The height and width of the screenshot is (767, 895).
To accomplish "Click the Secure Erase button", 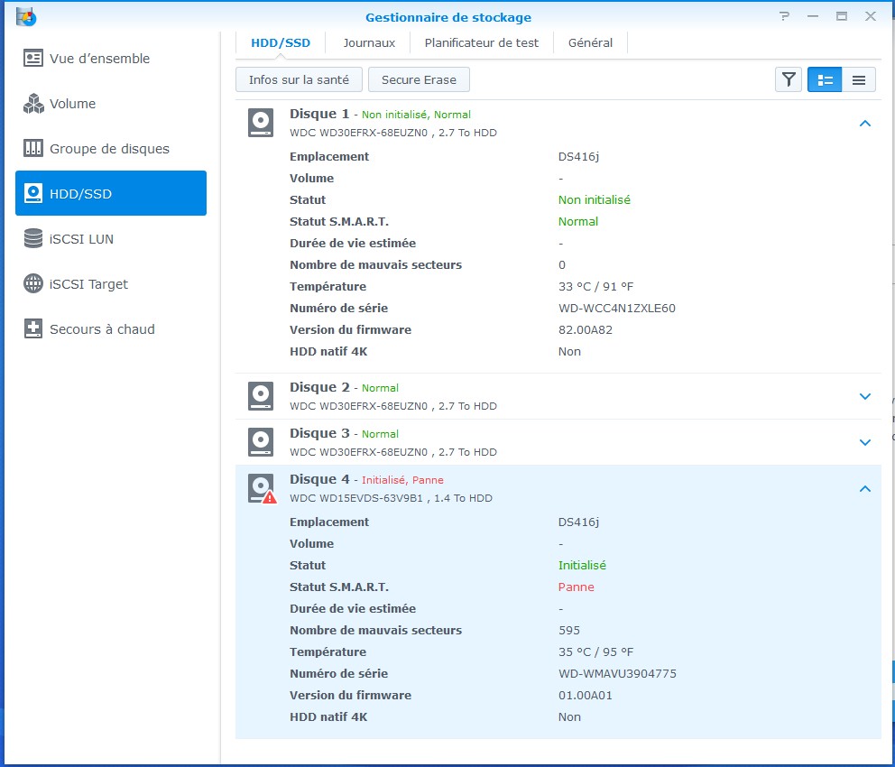I will (x=419, y=79).
